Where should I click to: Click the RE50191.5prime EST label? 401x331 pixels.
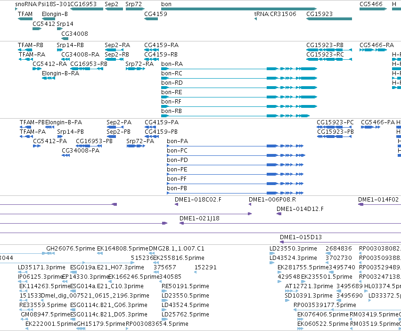(185, 286)
